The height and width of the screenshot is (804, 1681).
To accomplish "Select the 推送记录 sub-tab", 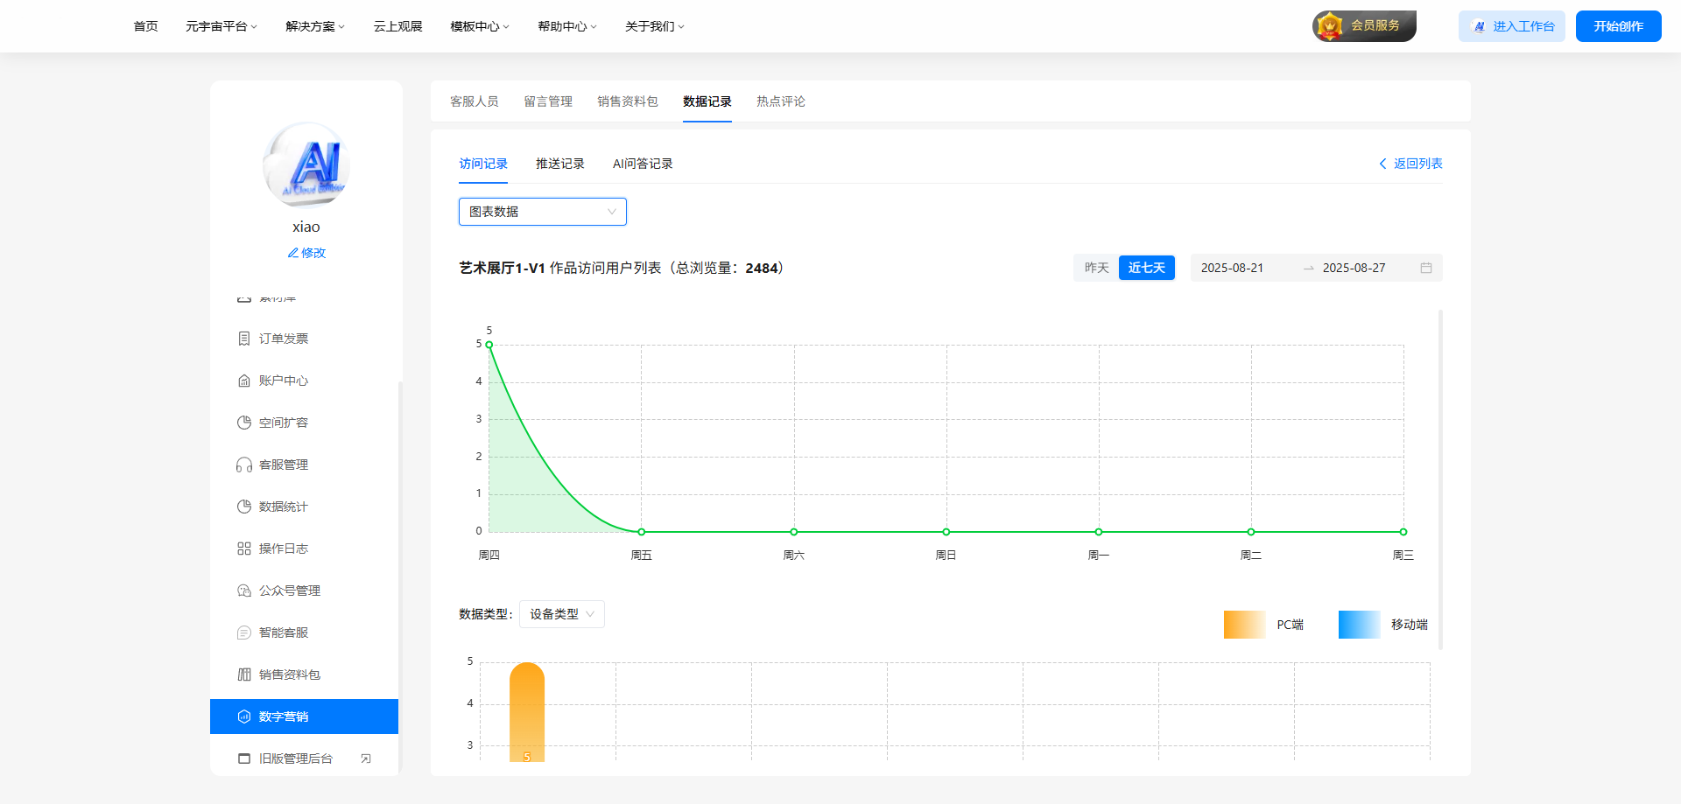I will [560, 164].
